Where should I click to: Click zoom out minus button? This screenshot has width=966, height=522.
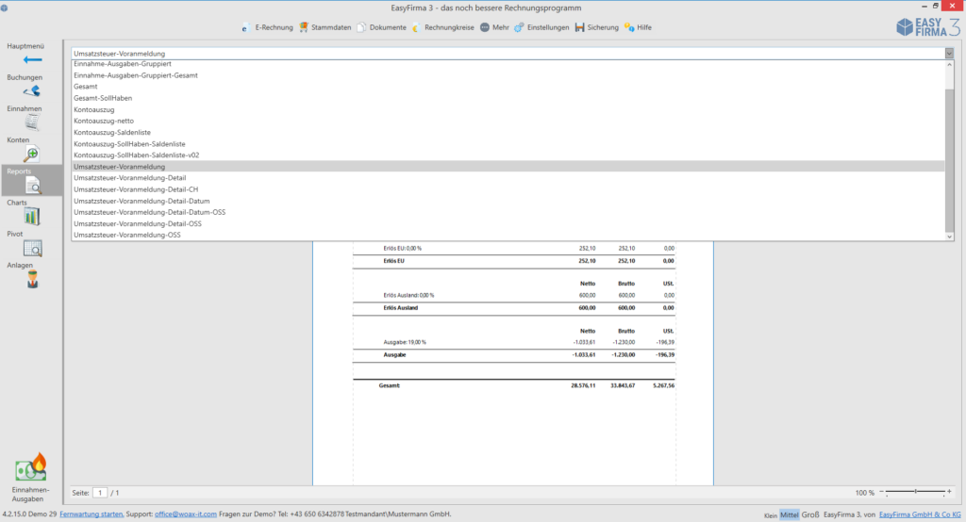click(882, 492)
